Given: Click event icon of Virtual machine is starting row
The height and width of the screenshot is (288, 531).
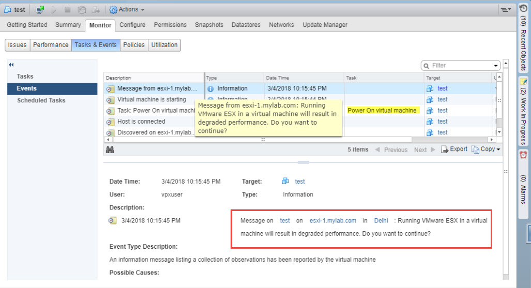Looking at the screenshot, I should tap(110, 100).
